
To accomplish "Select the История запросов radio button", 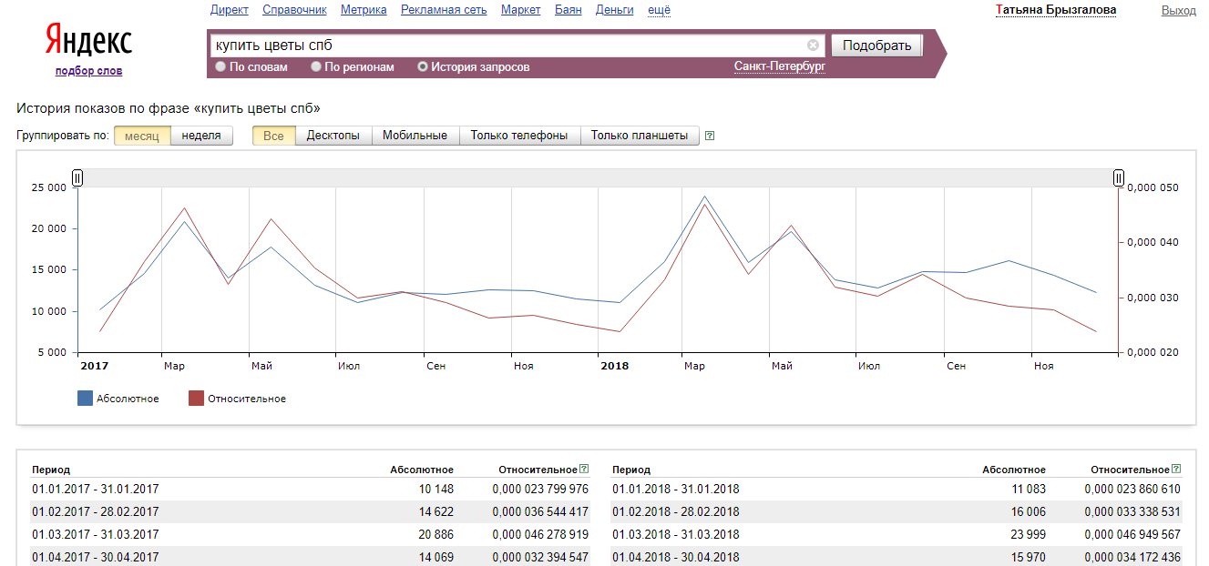I will (x=423, y=66).
